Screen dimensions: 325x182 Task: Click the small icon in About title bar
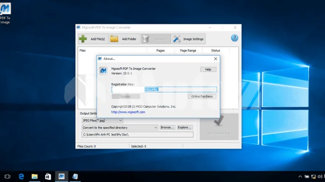point(100,58)
